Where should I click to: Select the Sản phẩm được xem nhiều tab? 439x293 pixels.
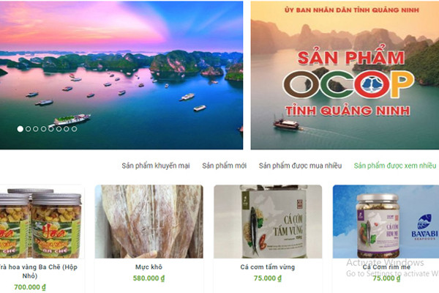click(x=395, y=166)
